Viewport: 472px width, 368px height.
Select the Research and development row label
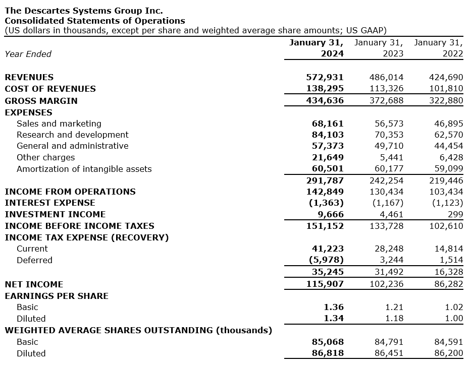point(72,135)
